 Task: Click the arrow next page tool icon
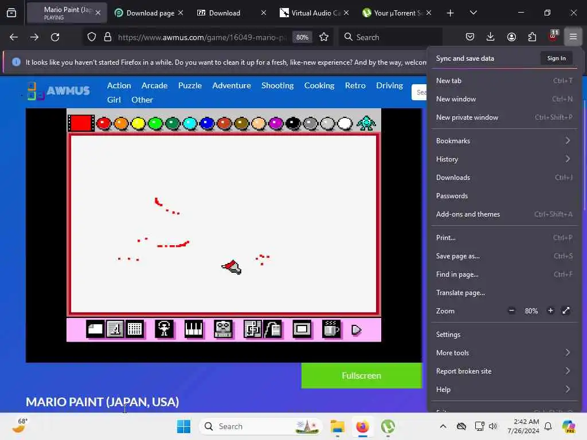tap(357, 330)
